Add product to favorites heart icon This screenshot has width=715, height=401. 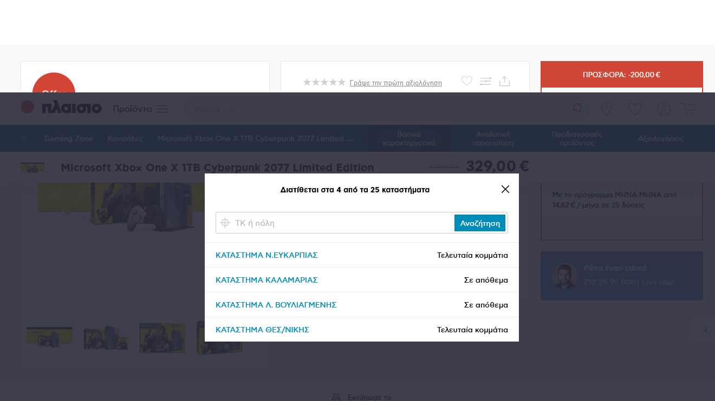pyautogui.click(x=467, y=81)
